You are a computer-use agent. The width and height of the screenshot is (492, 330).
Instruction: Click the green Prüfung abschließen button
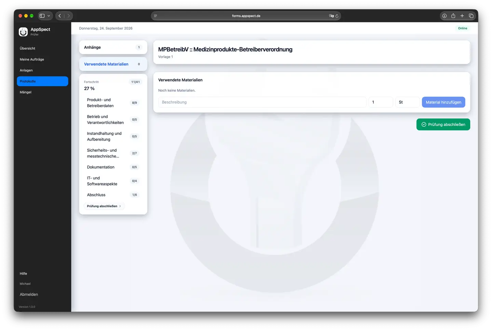click(x=443, y=124)
